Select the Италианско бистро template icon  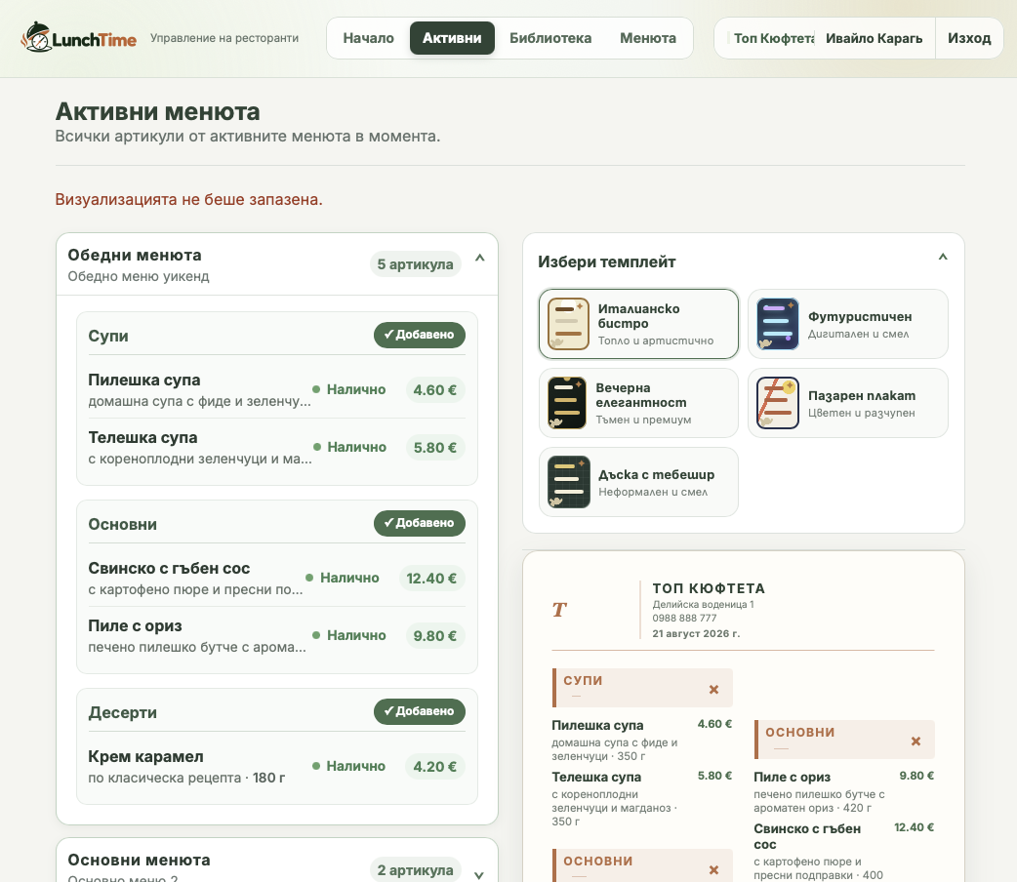click(568, 324)
